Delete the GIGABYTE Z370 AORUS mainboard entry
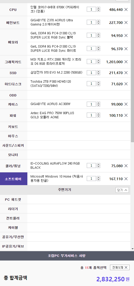This screenshot has width=134, height=286. [126, 23]
